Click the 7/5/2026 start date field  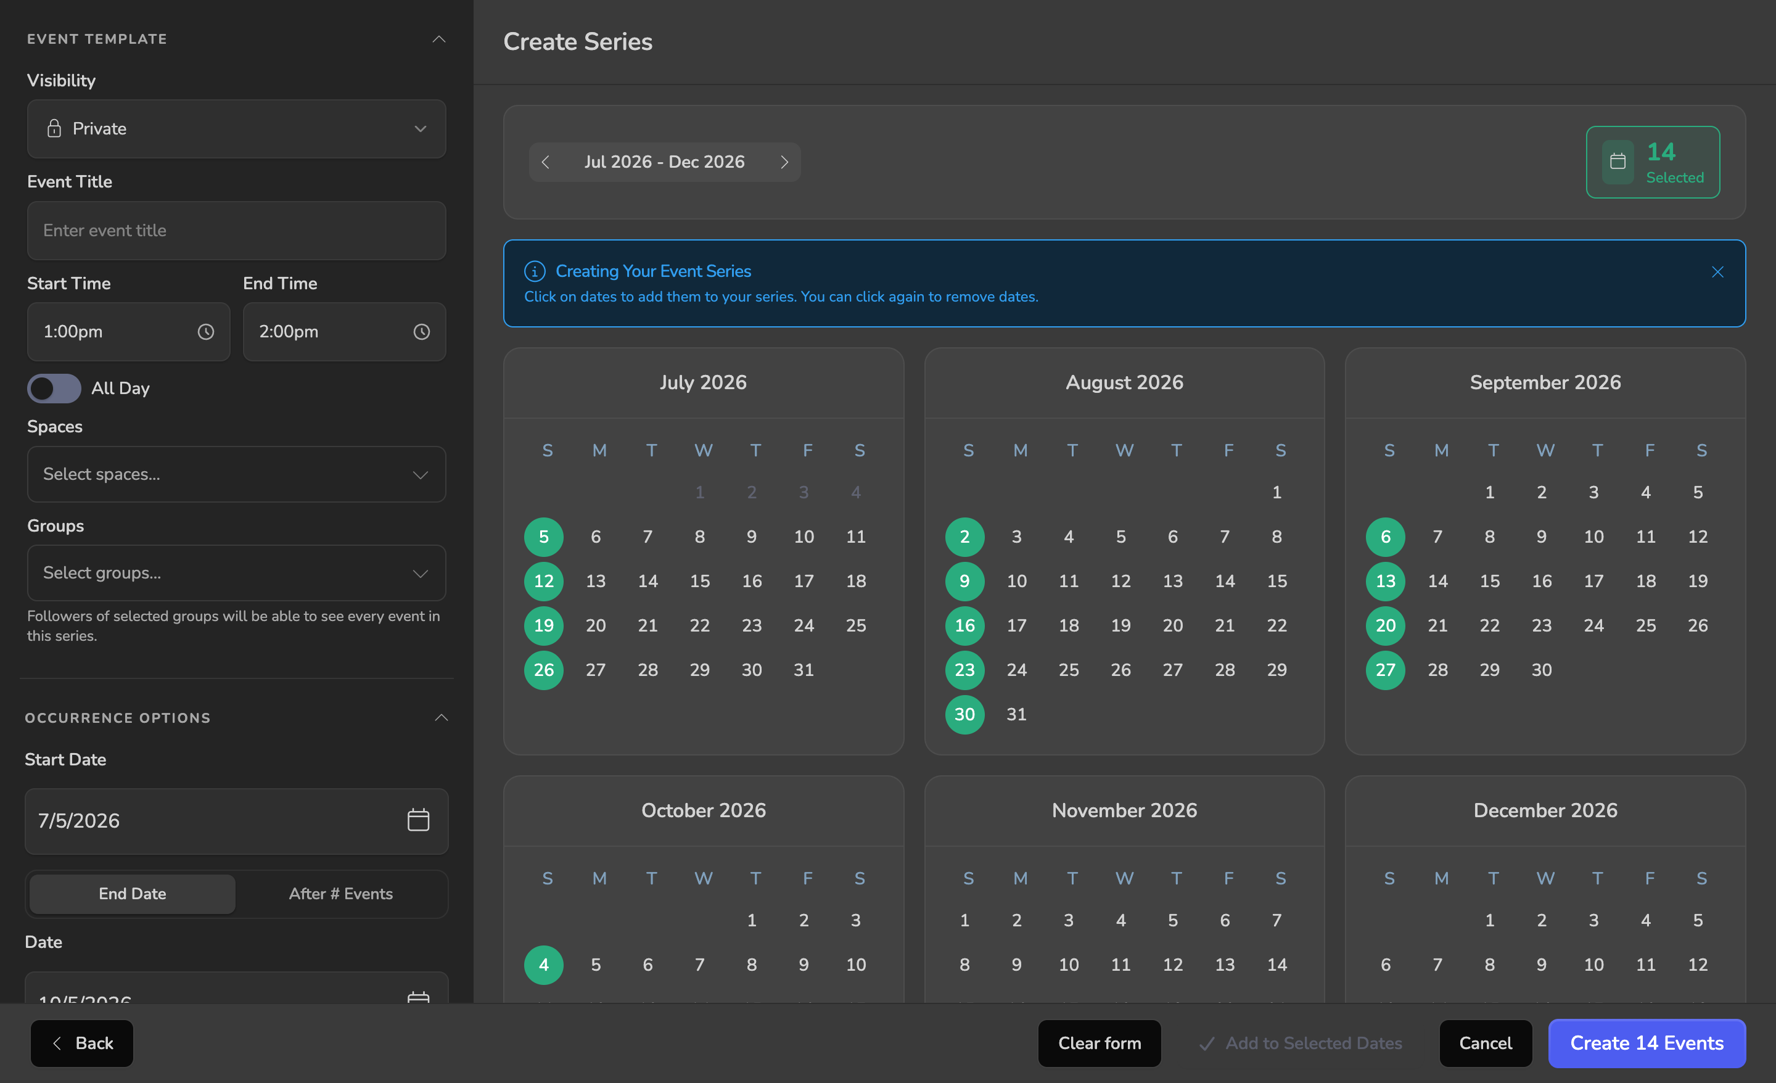[x=236, y=820]
